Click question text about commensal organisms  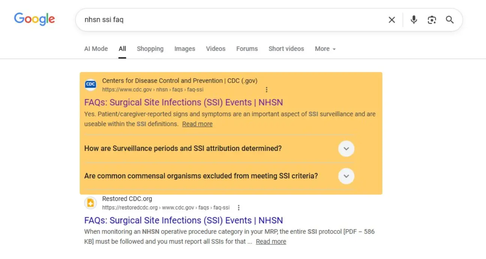[201, 176]
